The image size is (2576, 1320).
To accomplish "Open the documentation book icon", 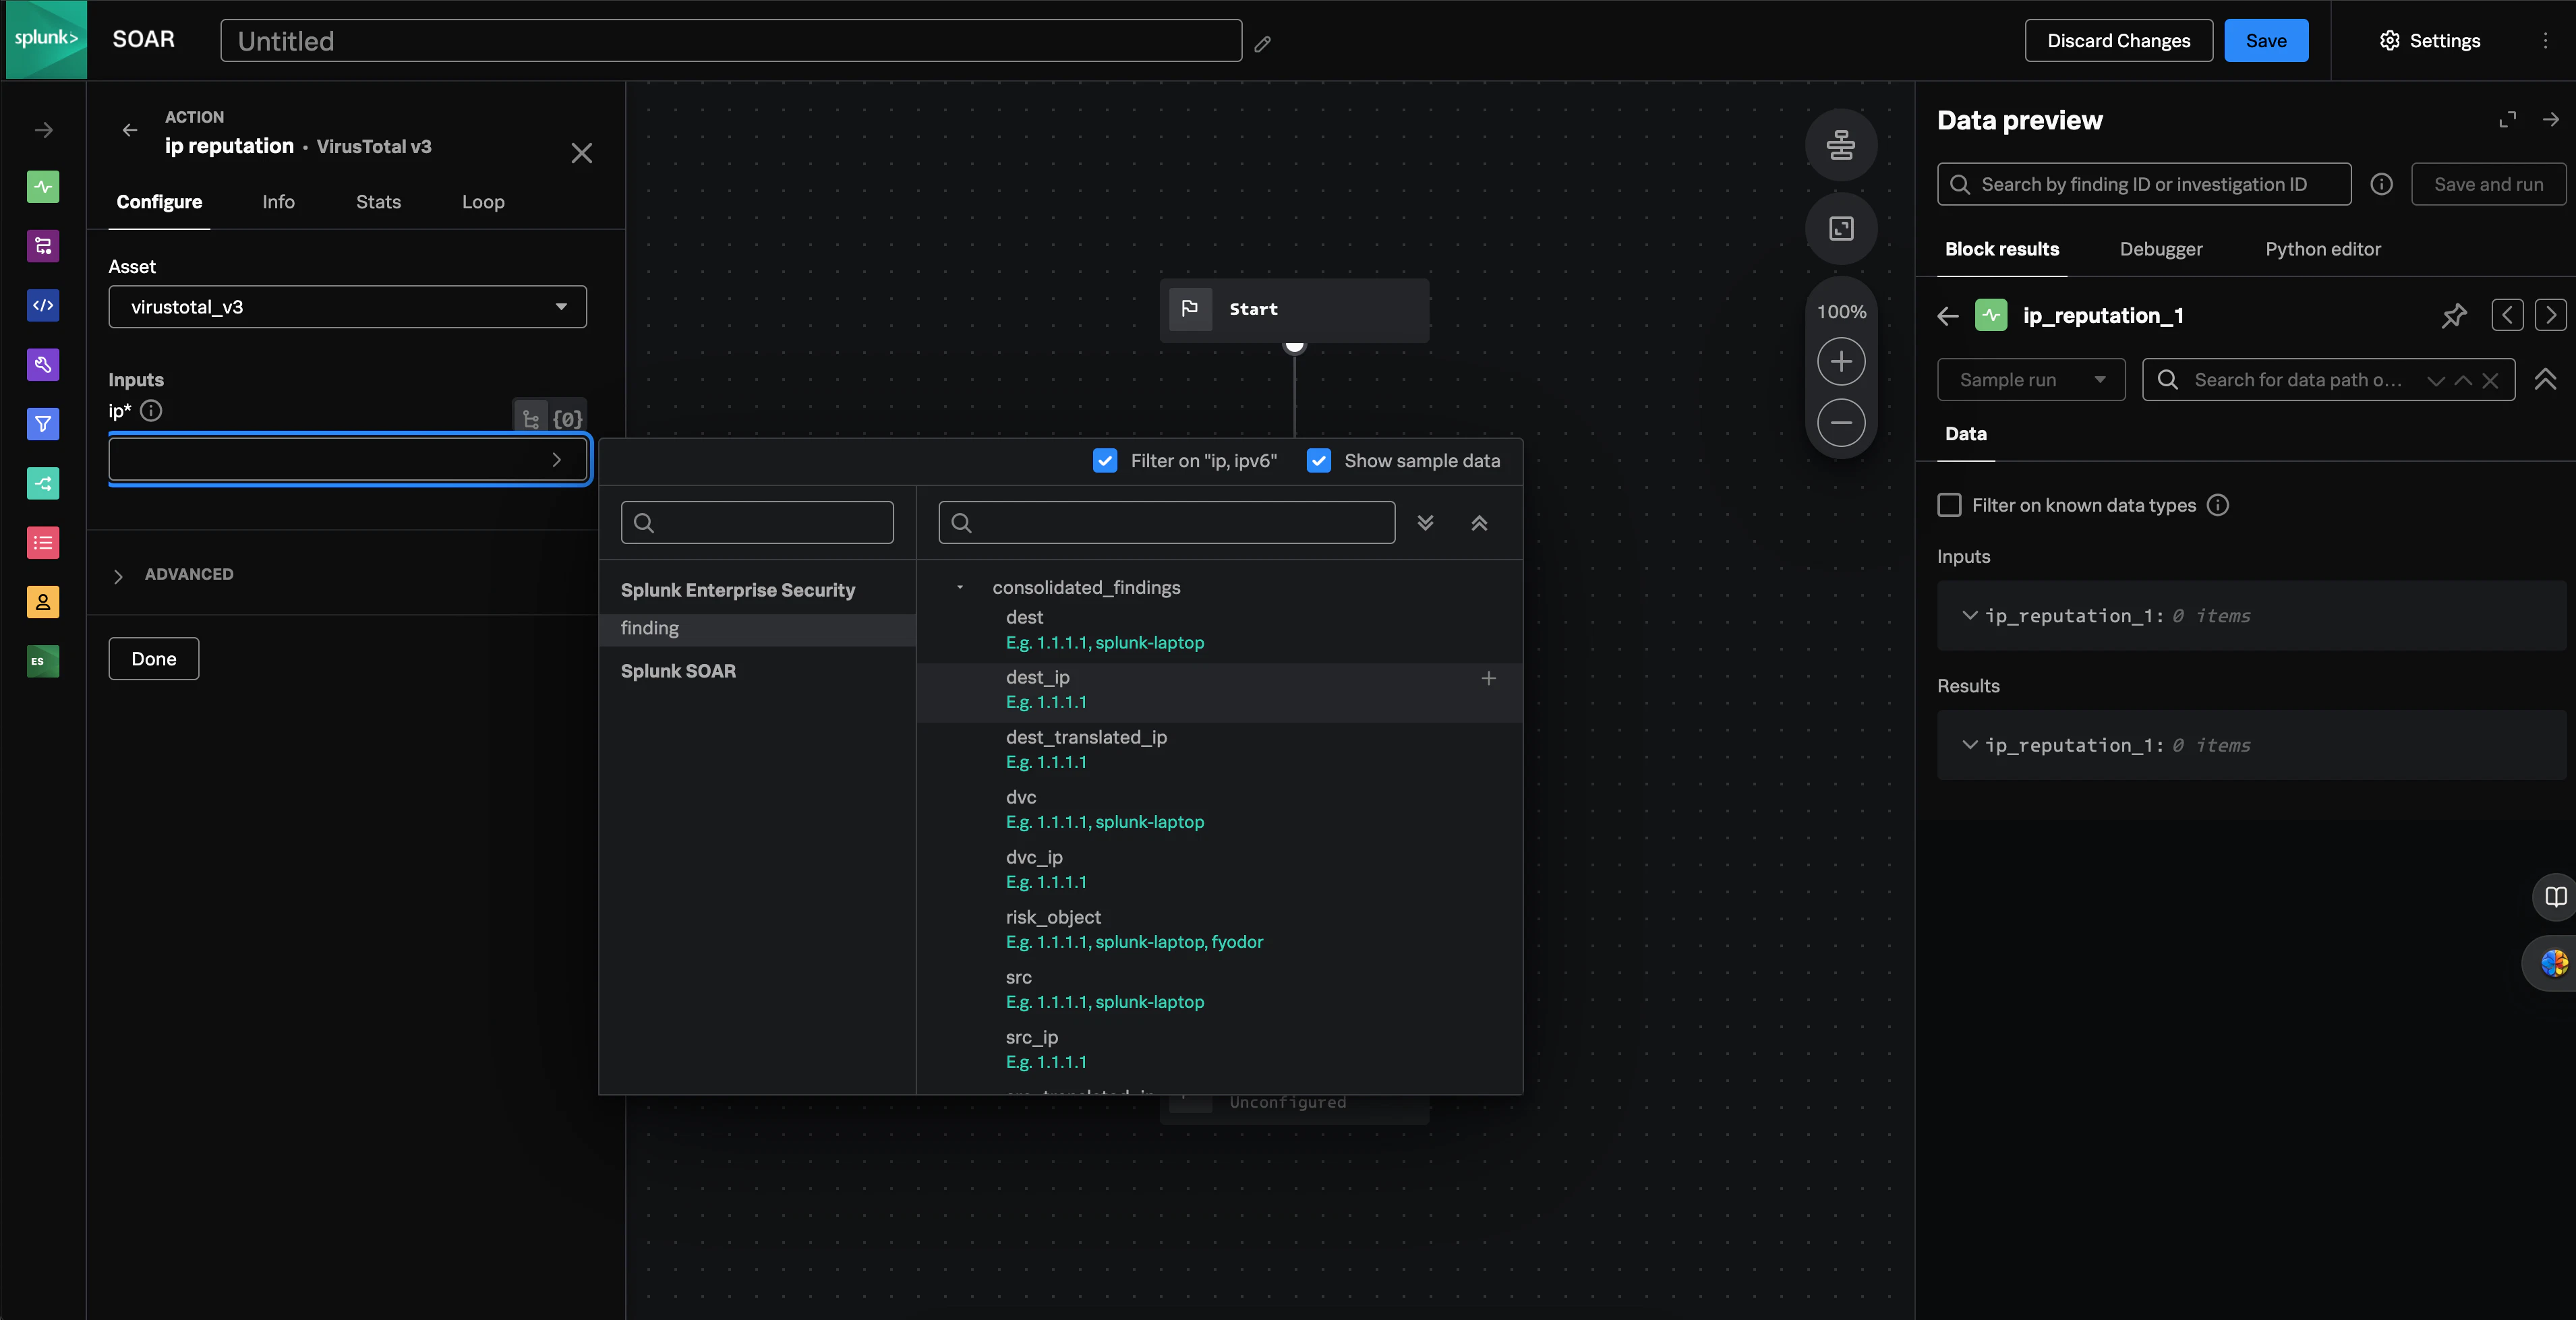I will [x=2555, y=897].
